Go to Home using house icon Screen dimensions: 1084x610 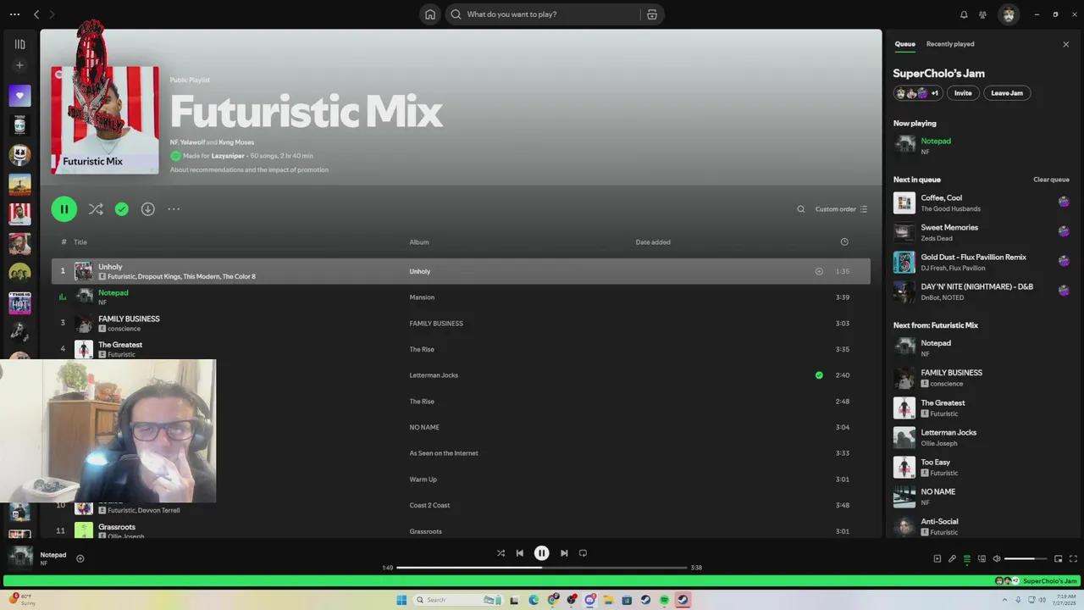(430, 14)
